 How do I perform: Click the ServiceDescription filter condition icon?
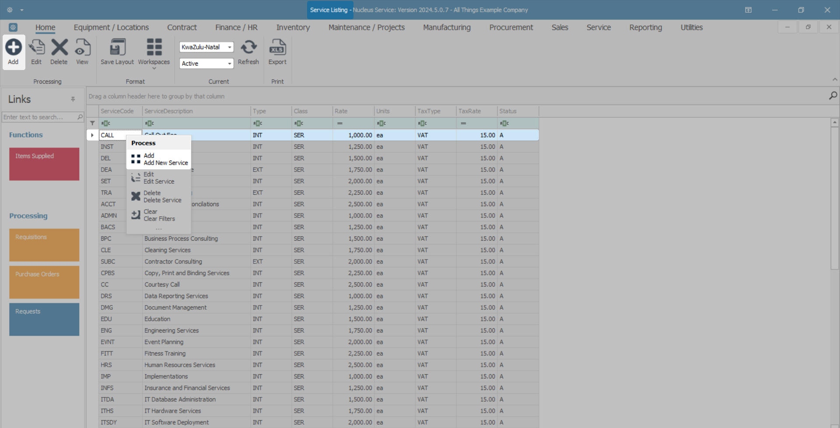[150, 123]
